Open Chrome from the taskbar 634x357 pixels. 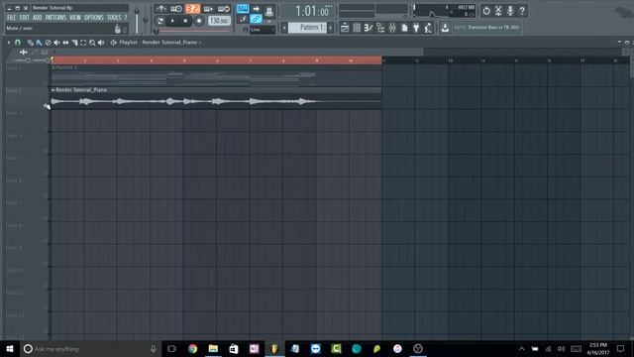193,348
